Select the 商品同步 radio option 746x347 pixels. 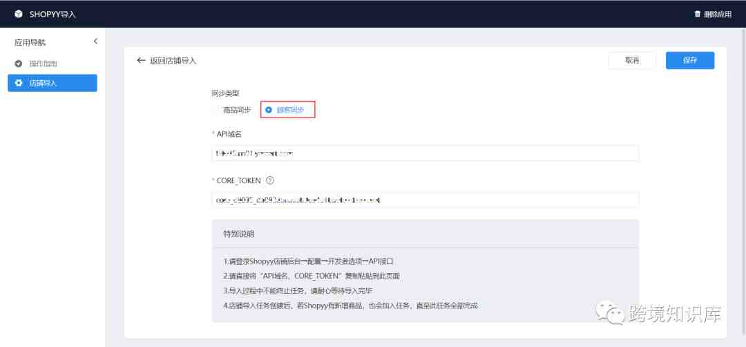point(231,110)
